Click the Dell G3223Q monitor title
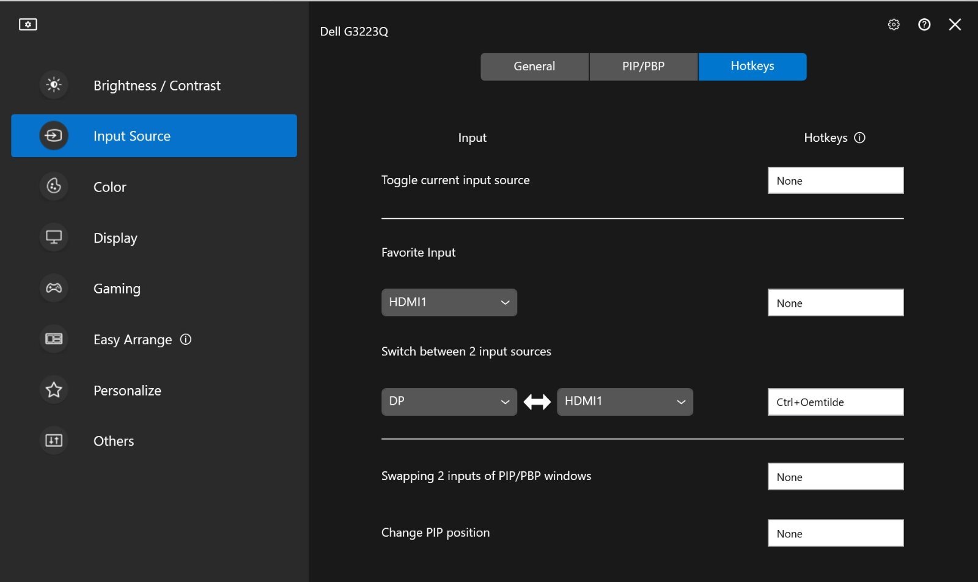This screenshot has height=582, width=978. point(354,31)
